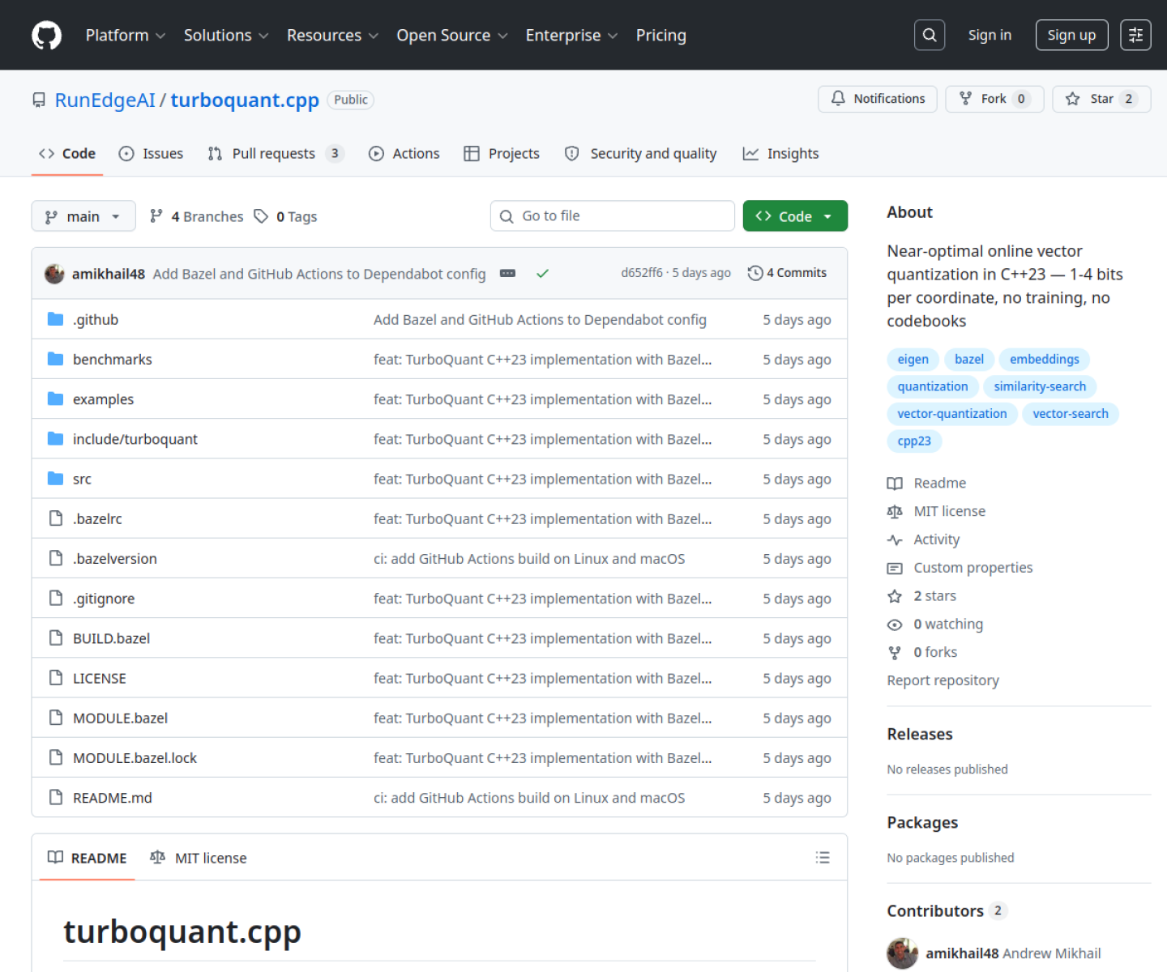This screenshot has width=1167, height=972.
Task: Open the Contributors heading link
Action: tap(947, 911)
